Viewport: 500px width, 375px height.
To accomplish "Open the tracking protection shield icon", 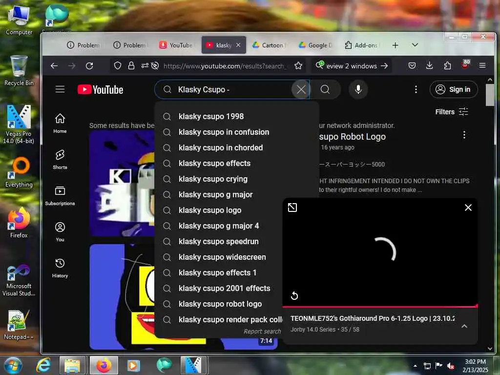I will pos(118,66).
